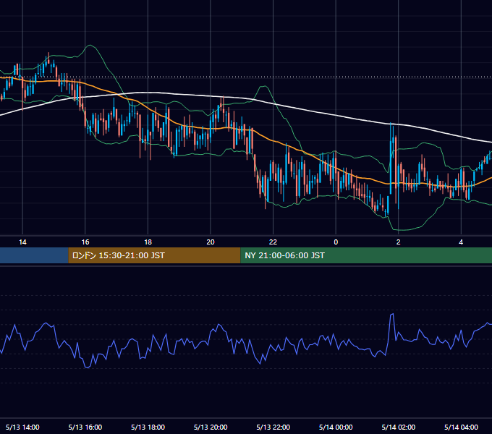Select the 5/14 04:00 time label
492x434 pixels.
pyautogui.click(x=461, y=427)
